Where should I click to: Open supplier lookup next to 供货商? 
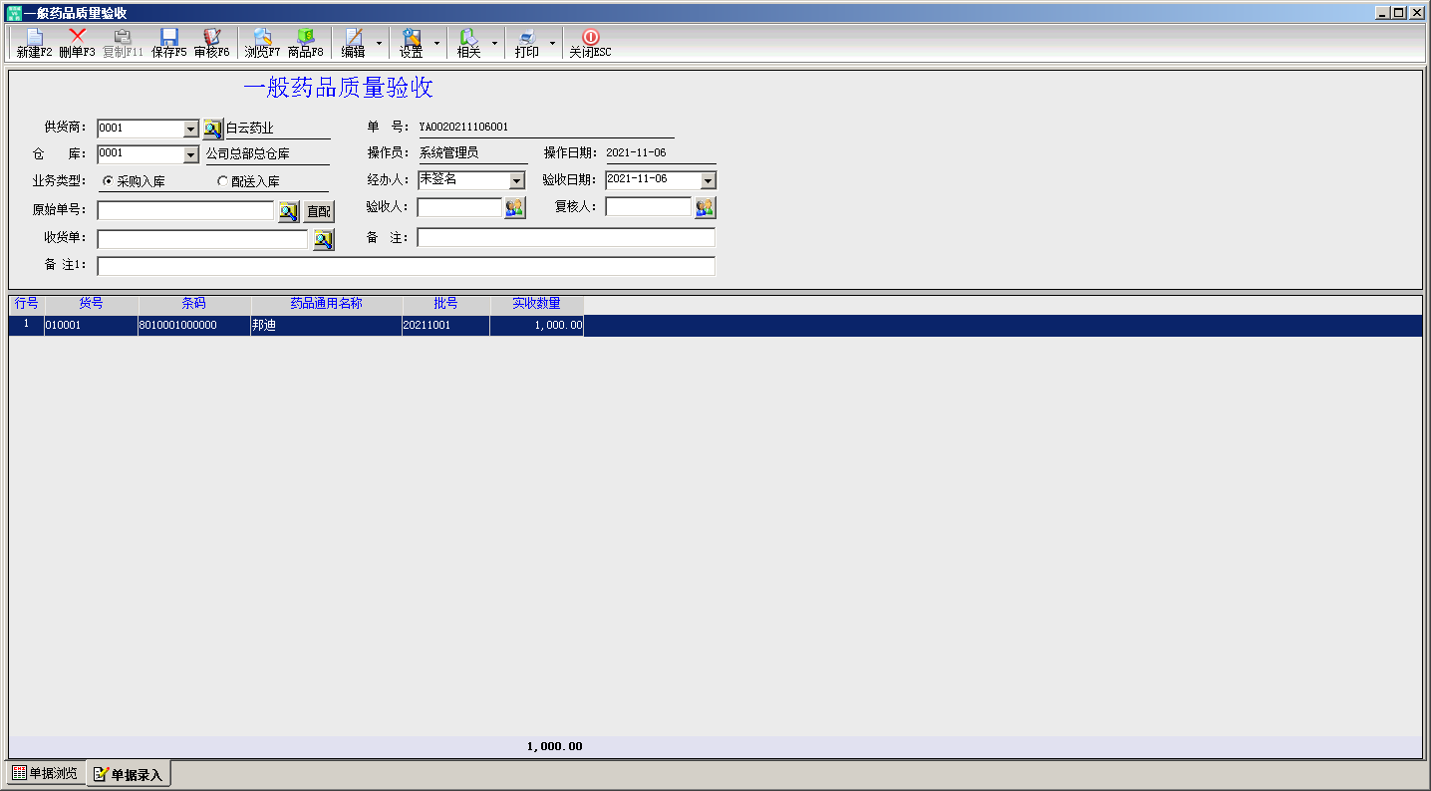tap(212, 129)
